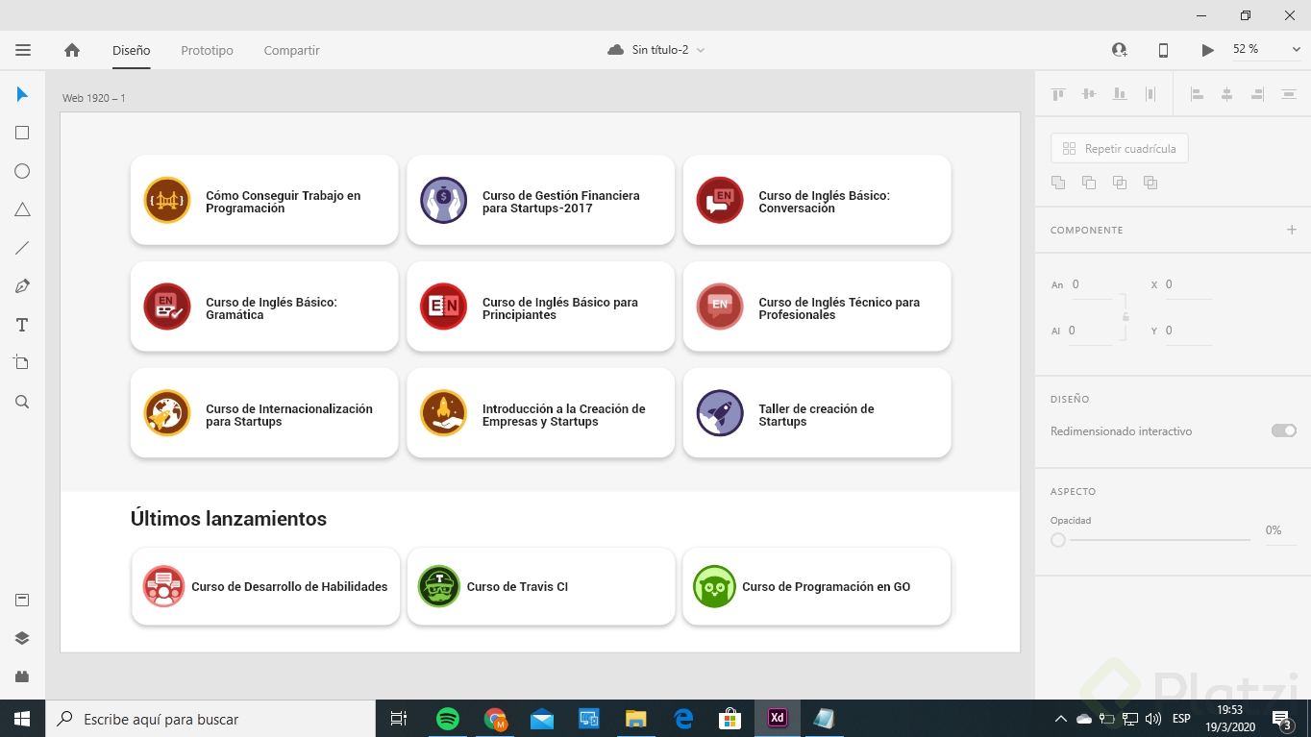Select the Taller de creación de Startups card

[817, 413]
